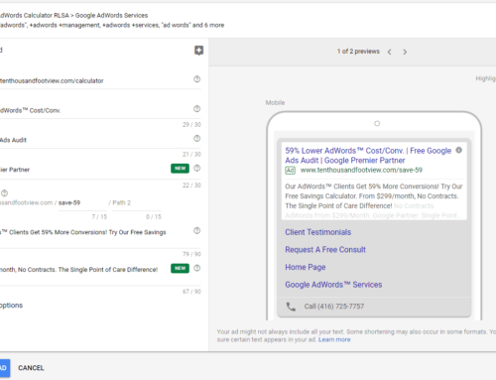Click the save-59 path field
Image resolution: width=496 pixels, height=380 pixels.
(x=82, y=203)
